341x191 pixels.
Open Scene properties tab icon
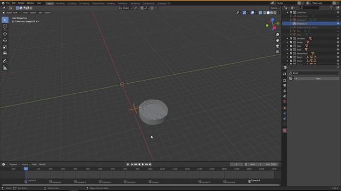[x=285, y=96]
